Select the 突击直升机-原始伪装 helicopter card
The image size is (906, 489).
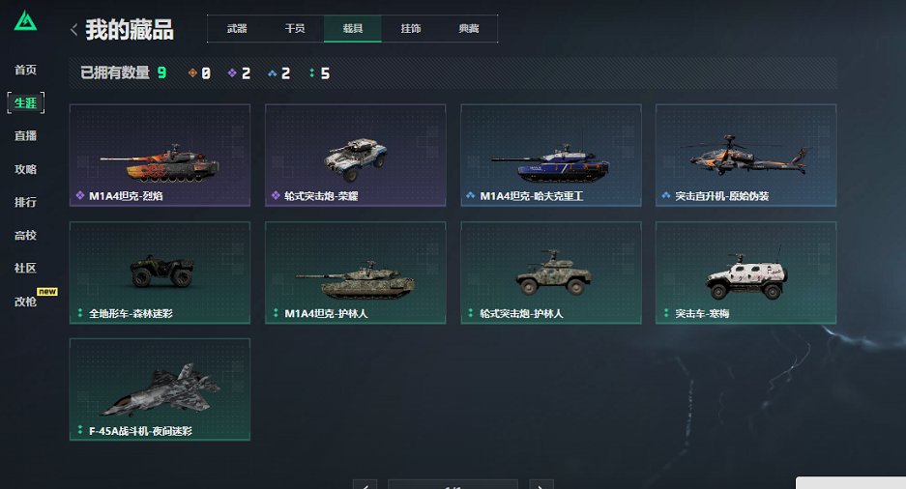pyautogui.click(x=745, y=156)
